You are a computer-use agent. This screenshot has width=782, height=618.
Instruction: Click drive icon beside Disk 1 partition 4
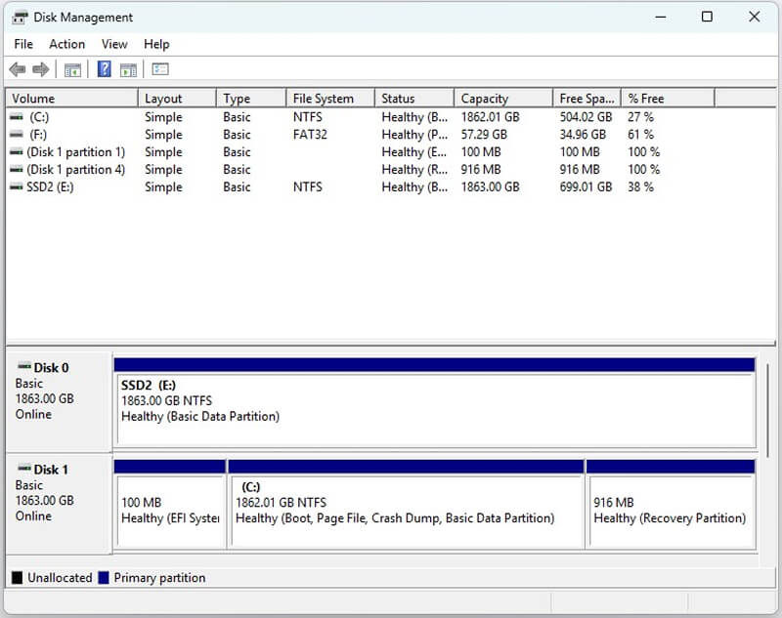(x=17, y=169)
